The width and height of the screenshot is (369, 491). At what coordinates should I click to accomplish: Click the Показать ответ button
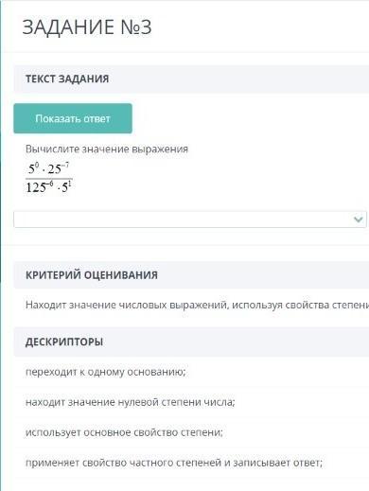pyautogui.click(x=73, y=118)
